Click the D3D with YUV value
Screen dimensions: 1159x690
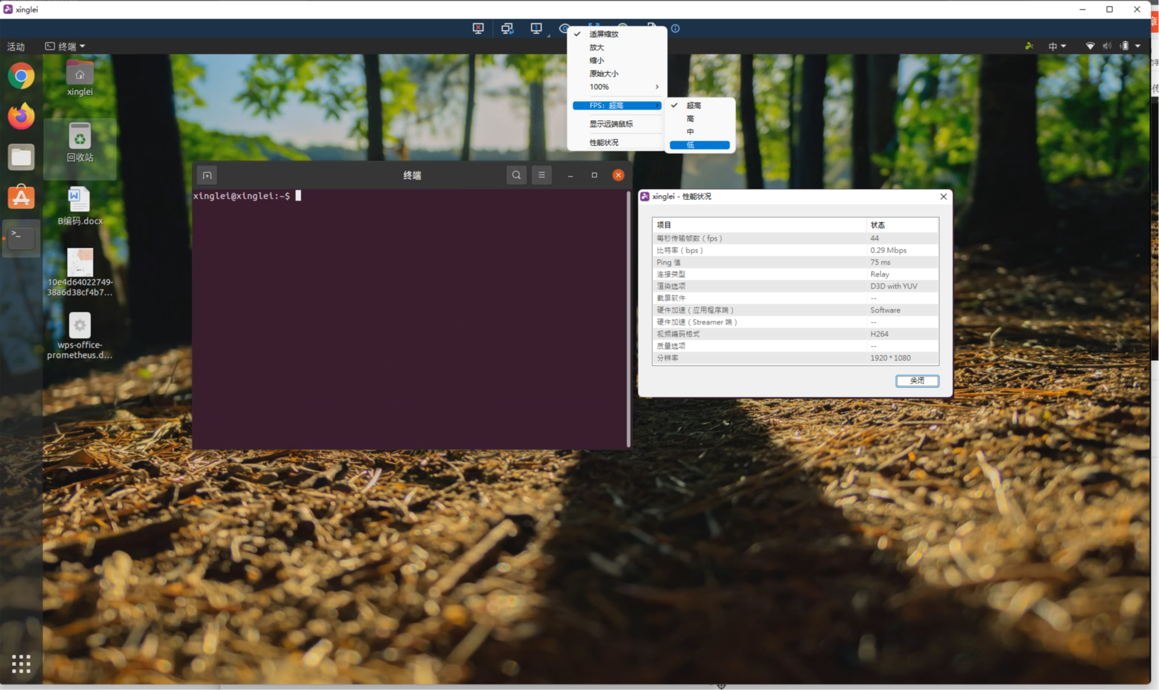tap(894, 286)
